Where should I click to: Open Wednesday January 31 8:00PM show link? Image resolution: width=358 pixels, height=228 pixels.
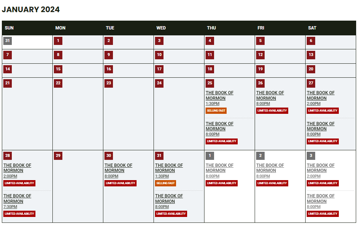click(x=169, y=199)
